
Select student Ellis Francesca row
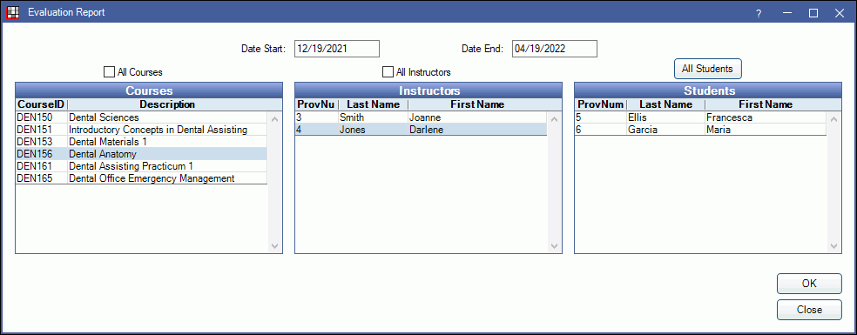click(701, 117)
